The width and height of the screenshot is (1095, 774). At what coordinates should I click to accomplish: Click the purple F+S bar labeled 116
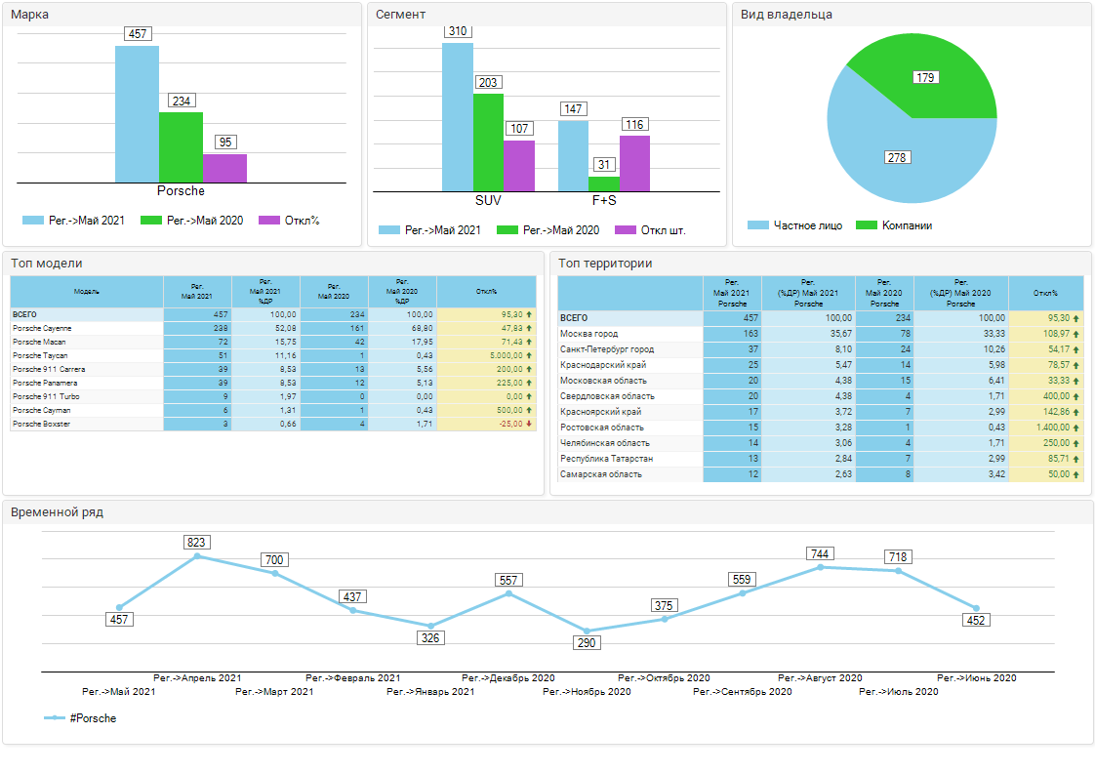click(634, 163)
